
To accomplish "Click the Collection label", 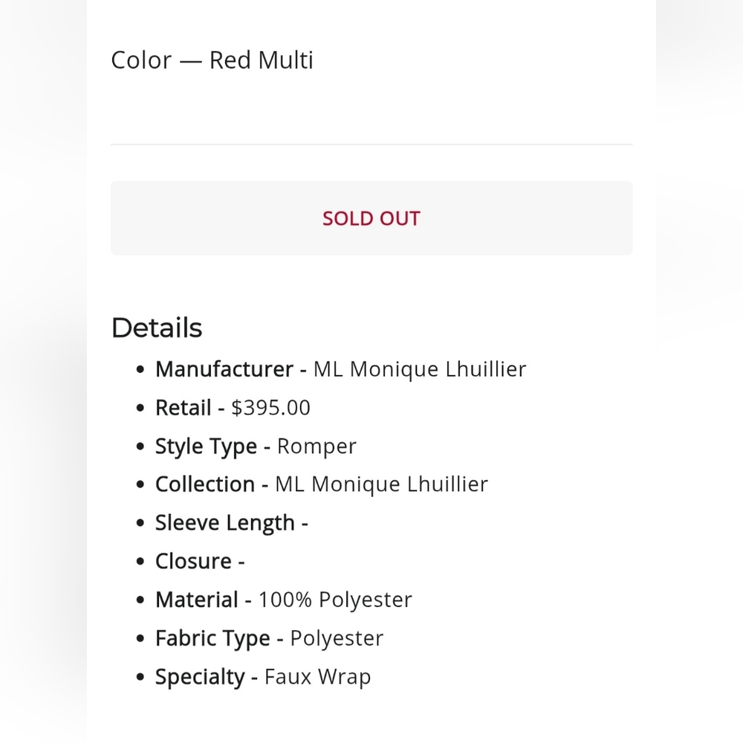I will [x=205, y=484].
